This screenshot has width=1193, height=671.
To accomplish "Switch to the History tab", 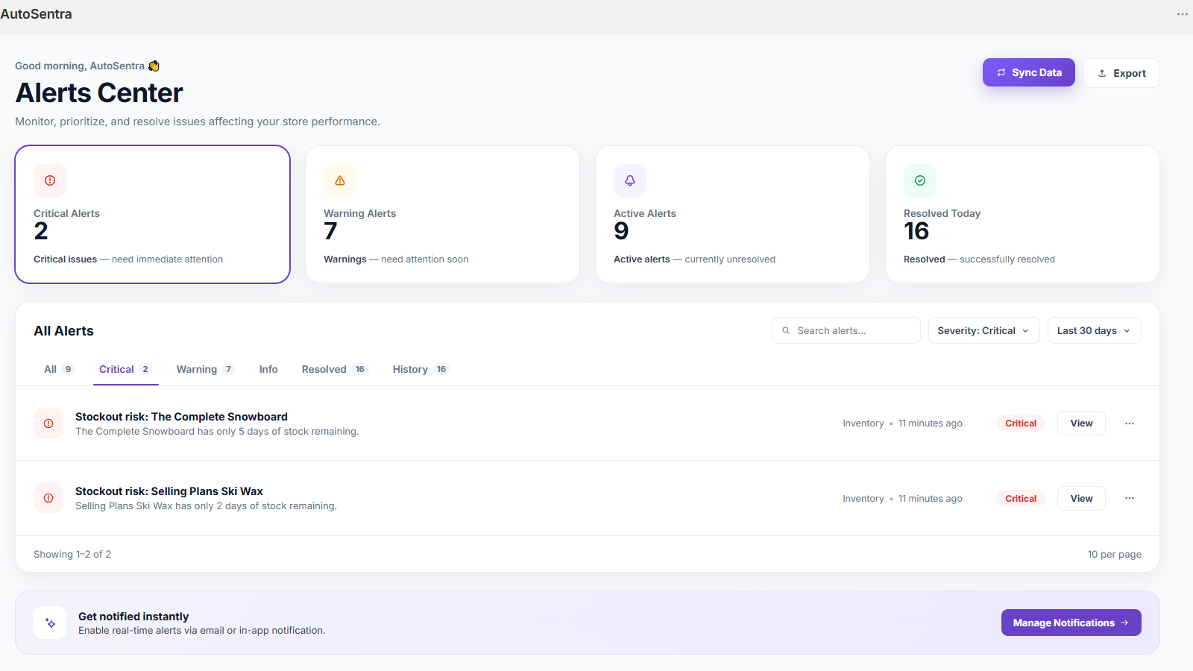I will pyautogui.click(x=421, y=369).
